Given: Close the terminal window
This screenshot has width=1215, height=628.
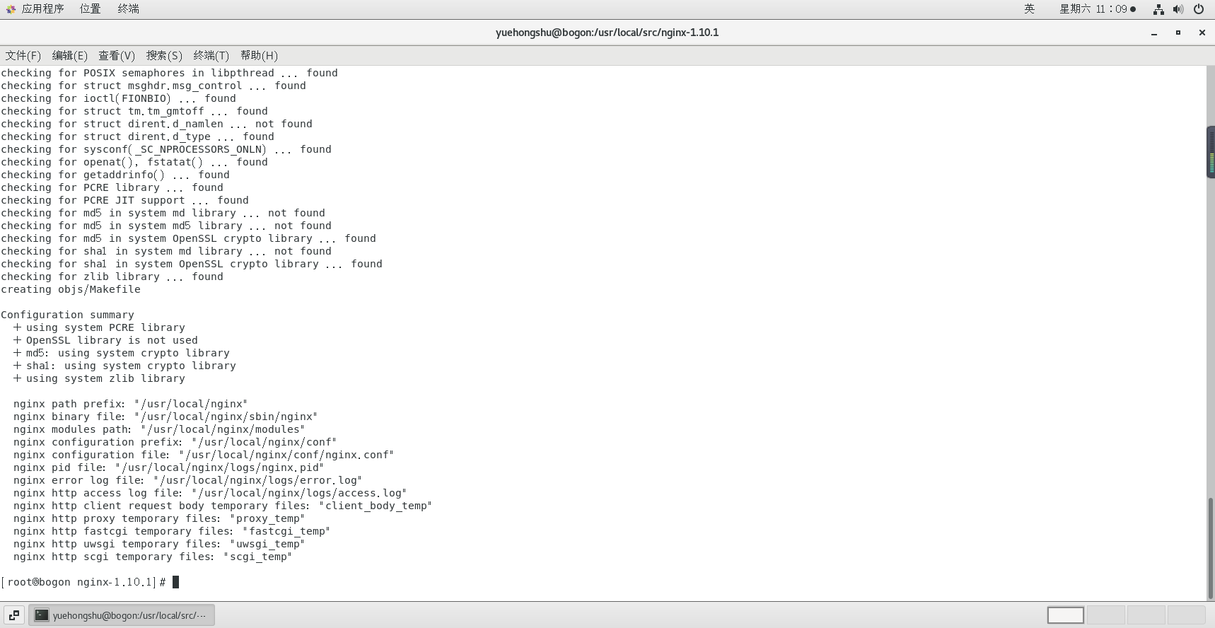Looking at the screenshot, I should pos(1202,33).
